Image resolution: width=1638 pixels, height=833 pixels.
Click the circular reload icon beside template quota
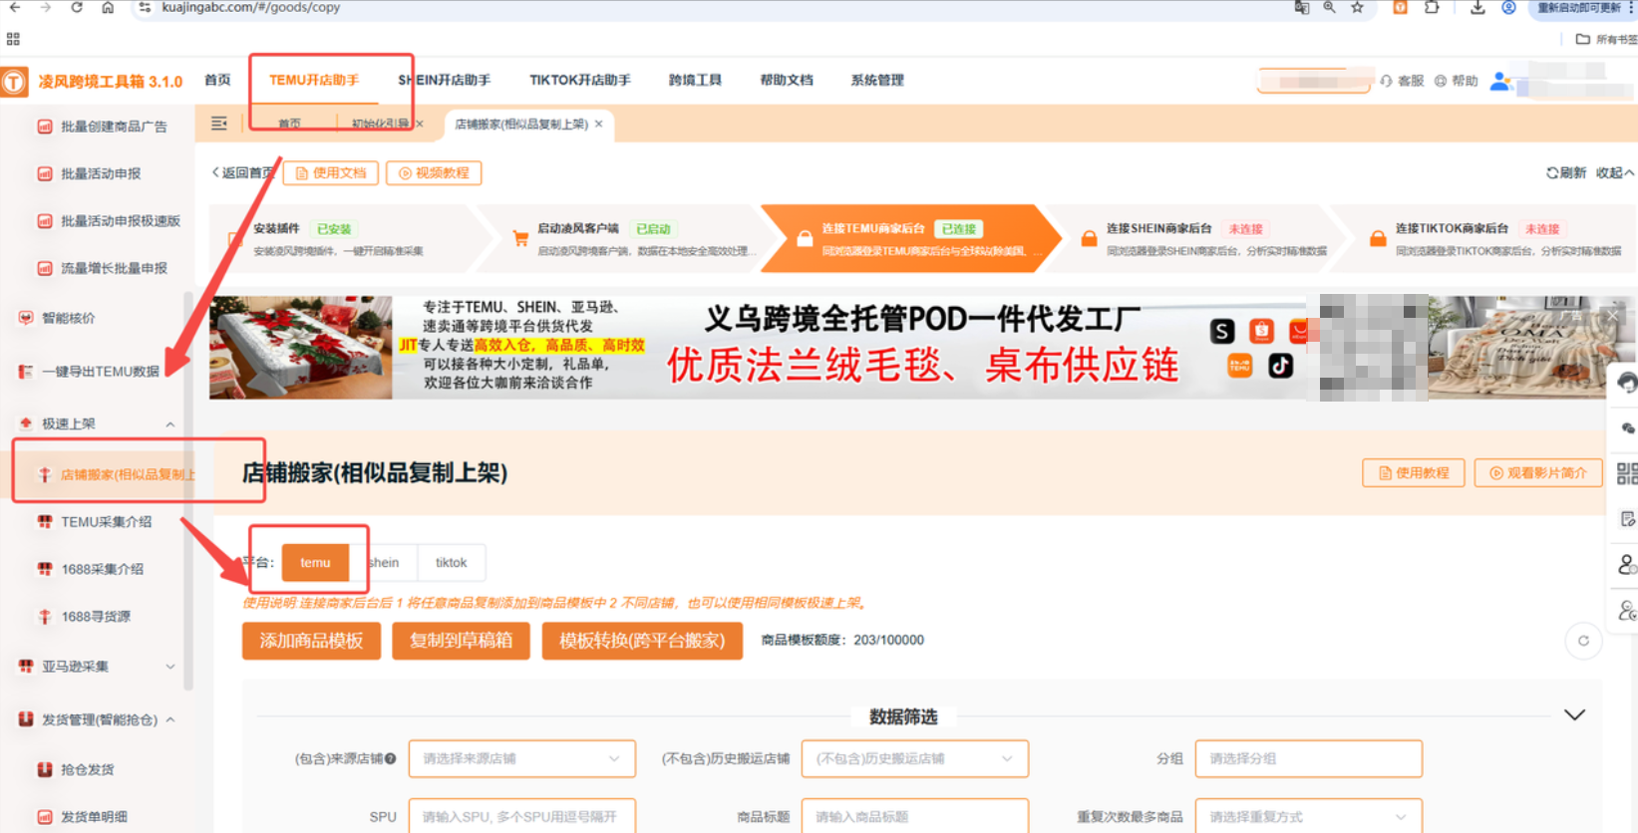pyautogui.click(x=1583, y=641)
